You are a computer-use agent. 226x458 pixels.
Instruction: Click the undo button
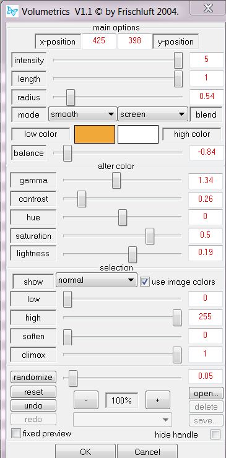[x=33, y=406]
